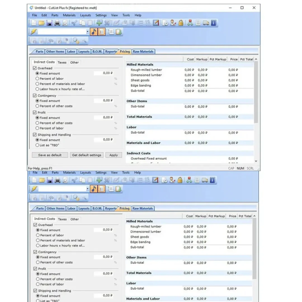302x302 pixels.
Task: Uncheck the Overhead checkbox in the upper window
Action: click(x=35, y=68)
